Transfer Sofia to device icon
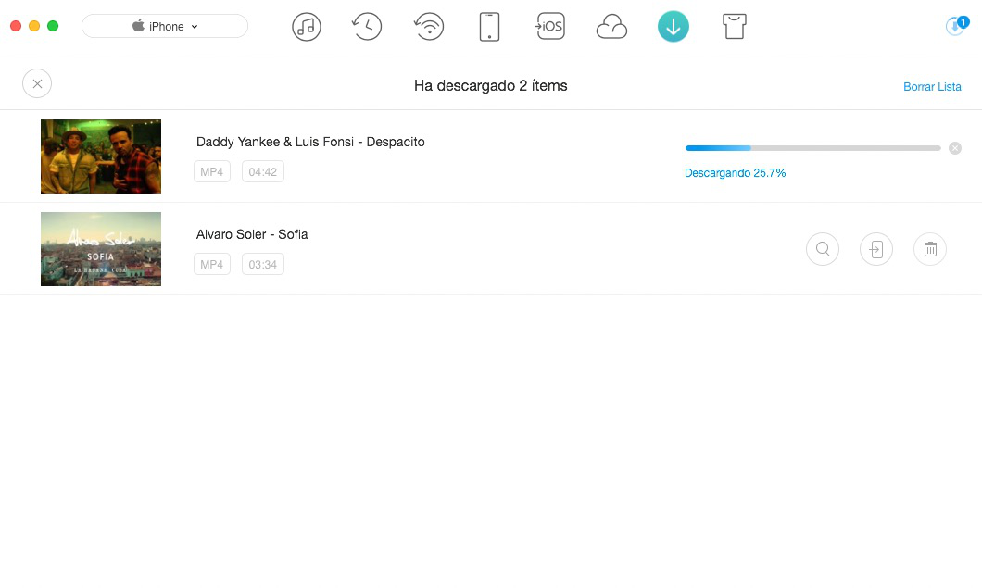The height and width of the screenshot is (588, 982). pyautogui.click(x=876, y=249)
